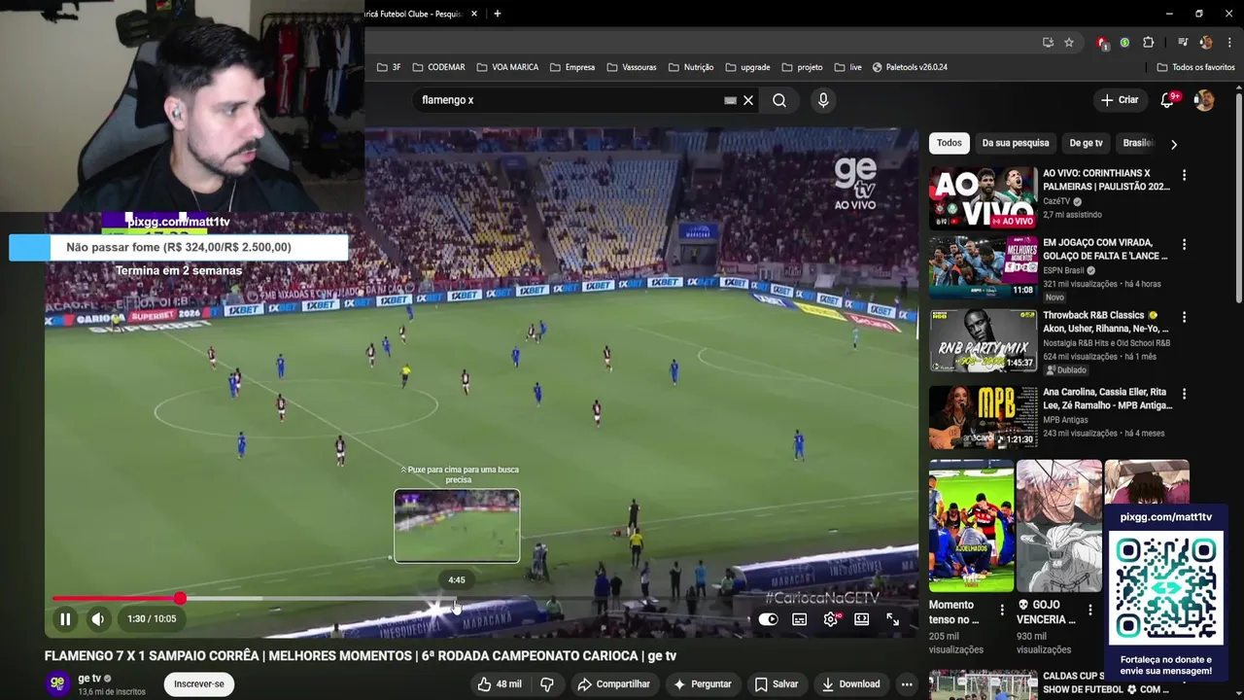The image size is (1244, 700).
Task: Open RNB Party Mix thumbnail
Action: tap(983, 340)
